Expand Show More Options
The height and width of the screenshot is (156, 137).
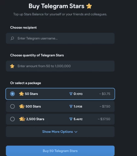60,132
